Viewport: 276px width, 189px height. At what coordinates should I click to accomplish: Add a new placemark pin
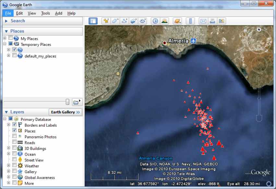106,21
